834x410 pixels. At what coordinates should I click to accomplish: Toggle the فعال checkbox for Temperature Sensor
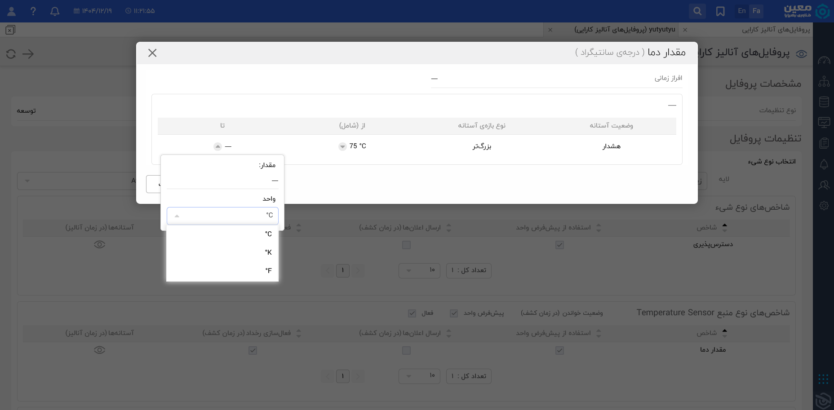point(412,313)
